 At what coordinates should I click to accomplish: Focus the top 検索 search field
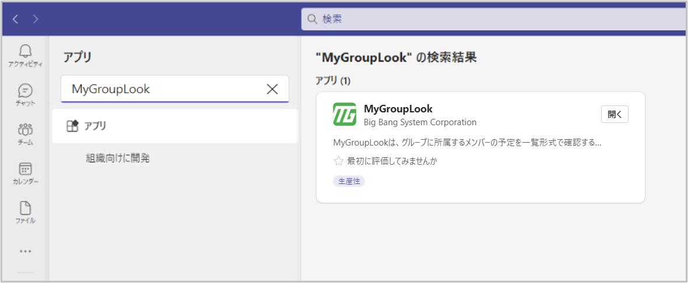494,19
